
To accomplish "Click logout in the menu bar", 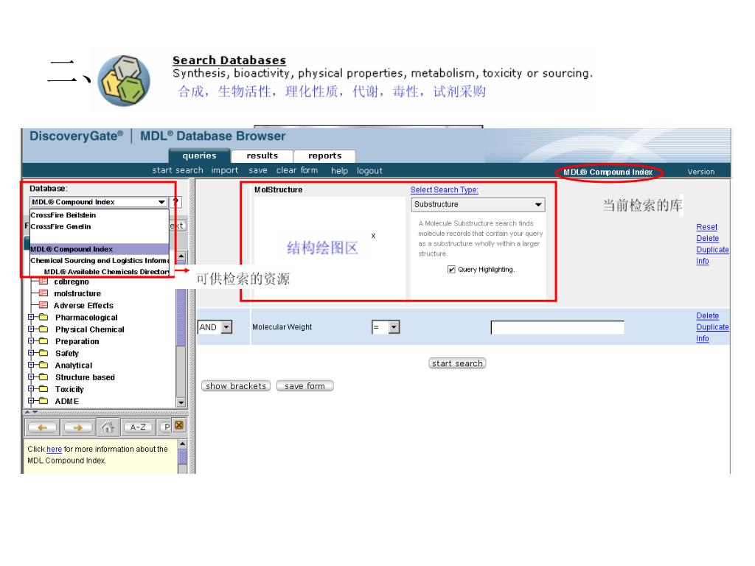I will 370,170.
